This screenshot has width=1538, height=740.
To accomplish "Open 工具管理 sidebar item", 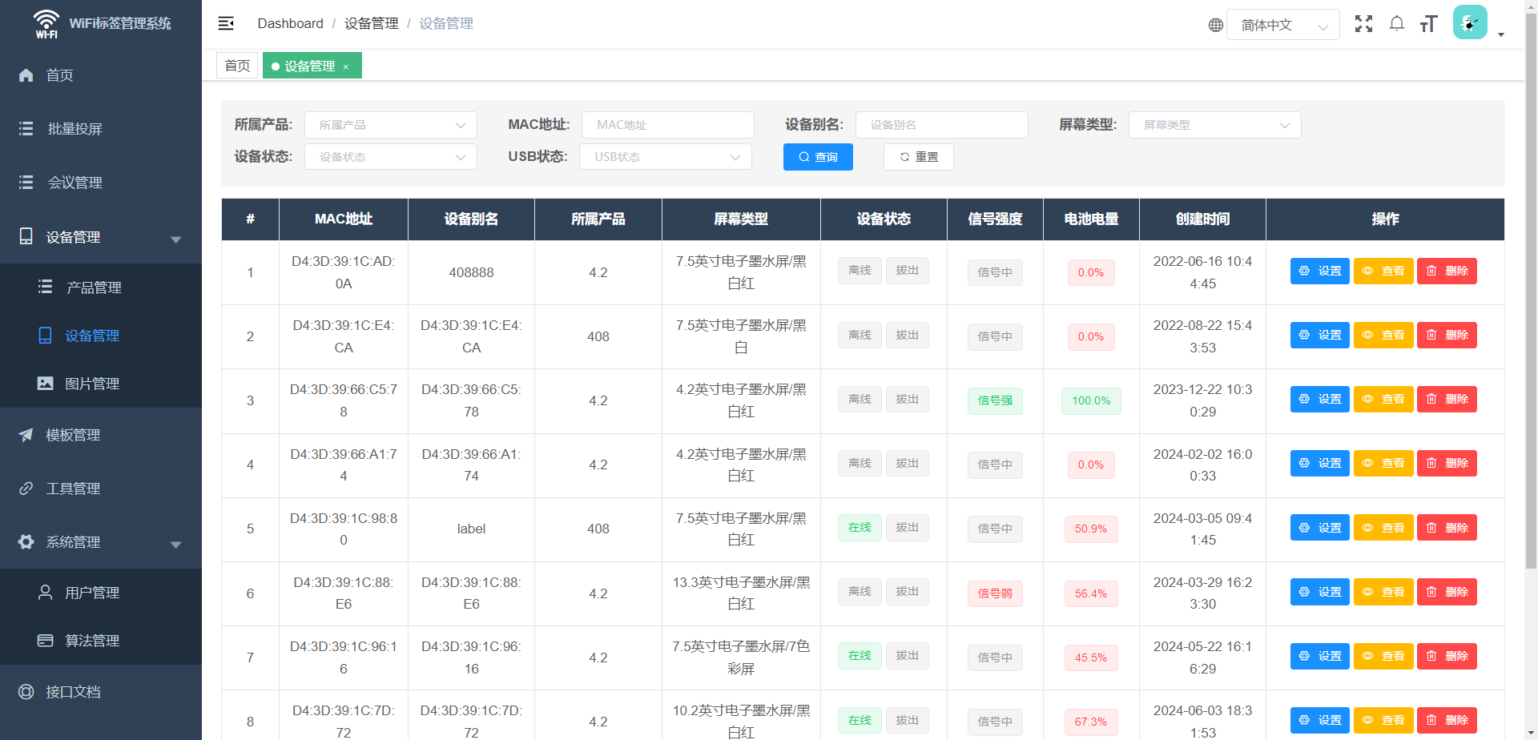I will [101, 489].
